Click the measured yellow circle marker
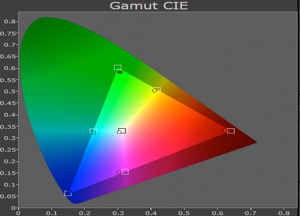300x216 pixels. (155, 91)
